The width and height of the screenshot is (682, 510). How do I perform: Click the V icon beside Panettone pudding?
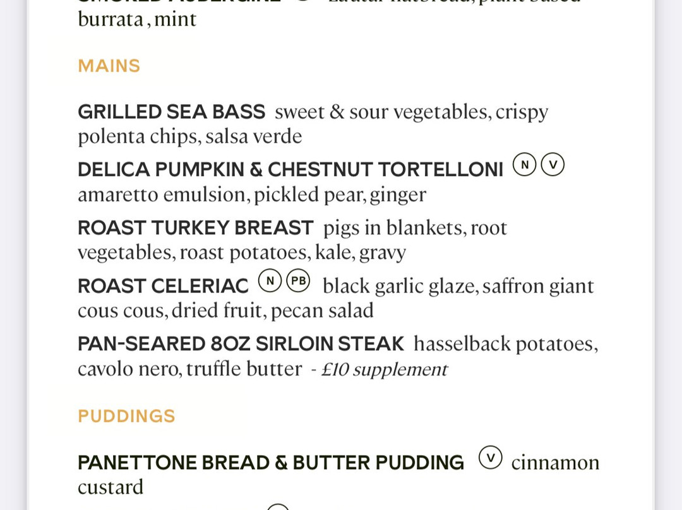click(x=491, y=458)
